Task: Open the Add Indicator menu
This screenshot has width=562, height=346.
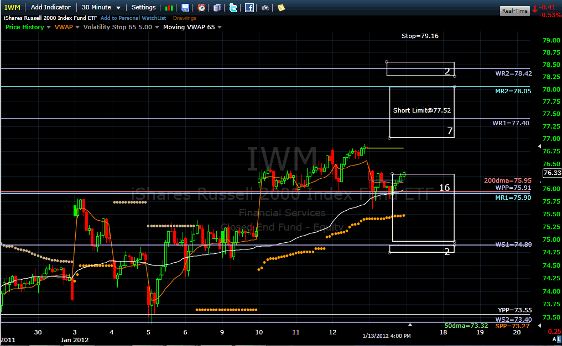Action: pyautogui.click(x=50, y=7)
